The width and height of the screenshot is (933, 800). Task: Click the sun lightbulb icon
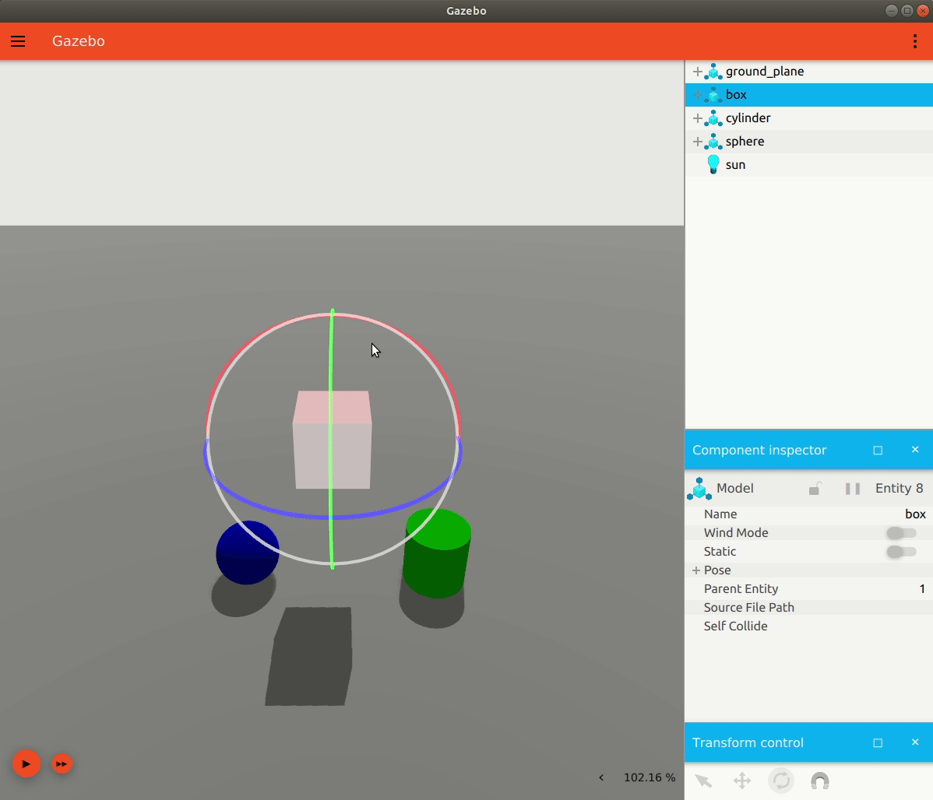pyautogui.click(x=713, y=164)
